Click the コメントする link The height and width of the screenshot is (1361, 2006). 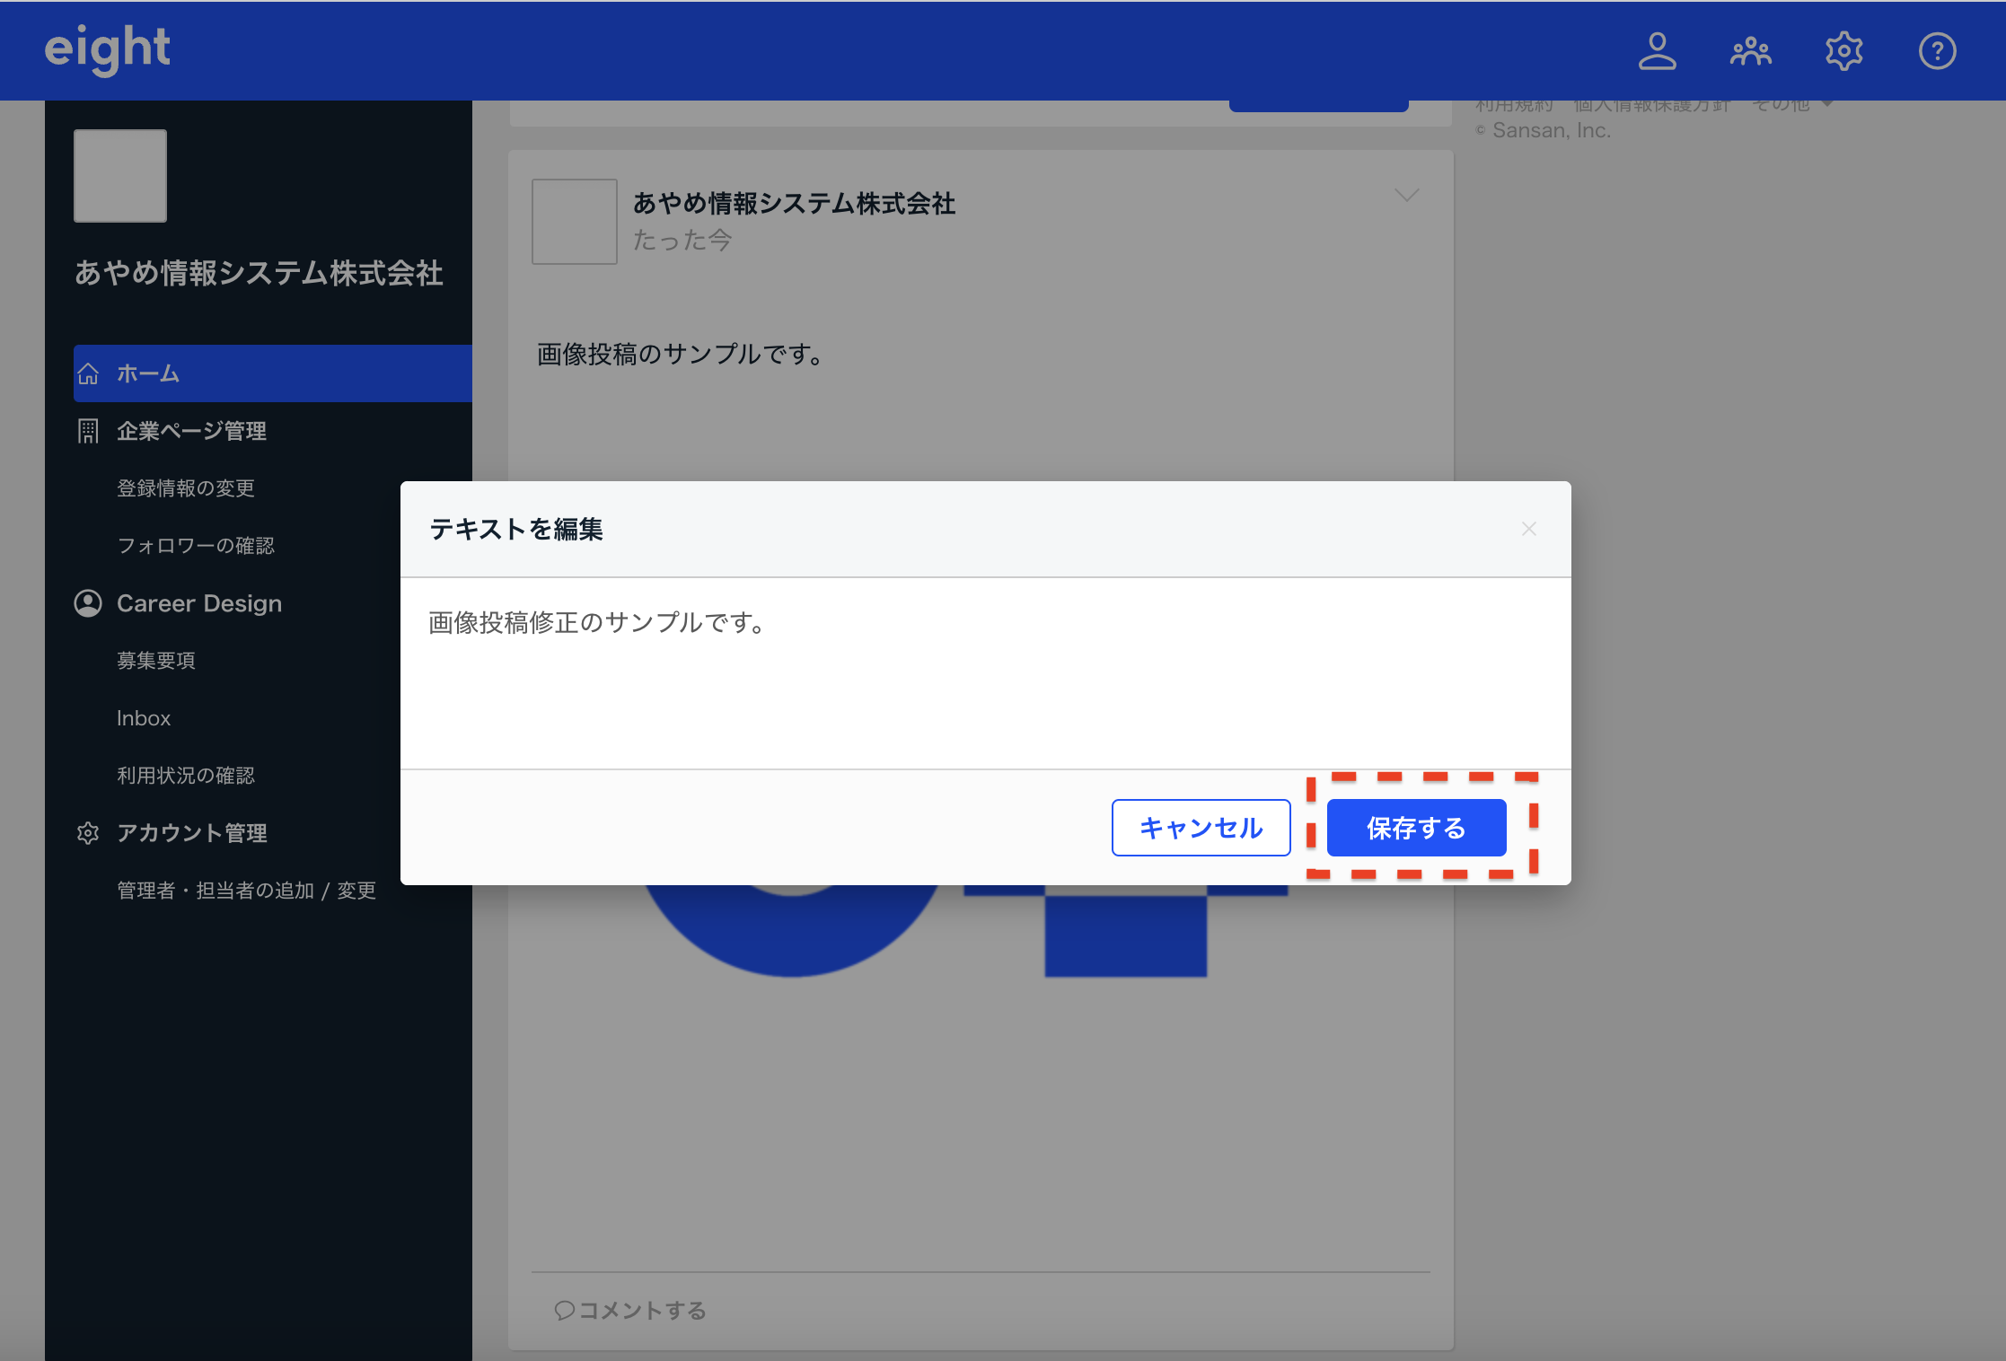click(631, 1311)
